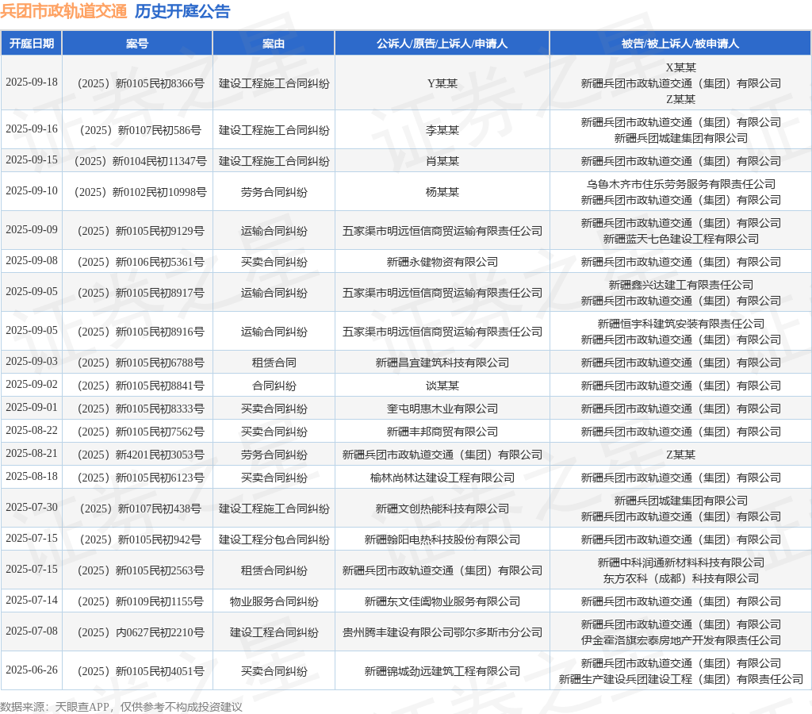Click defendant 新疆恒宇科建筑安装有限责任公司
This screenshot has height=714, width=812.
tap(680, 324)
